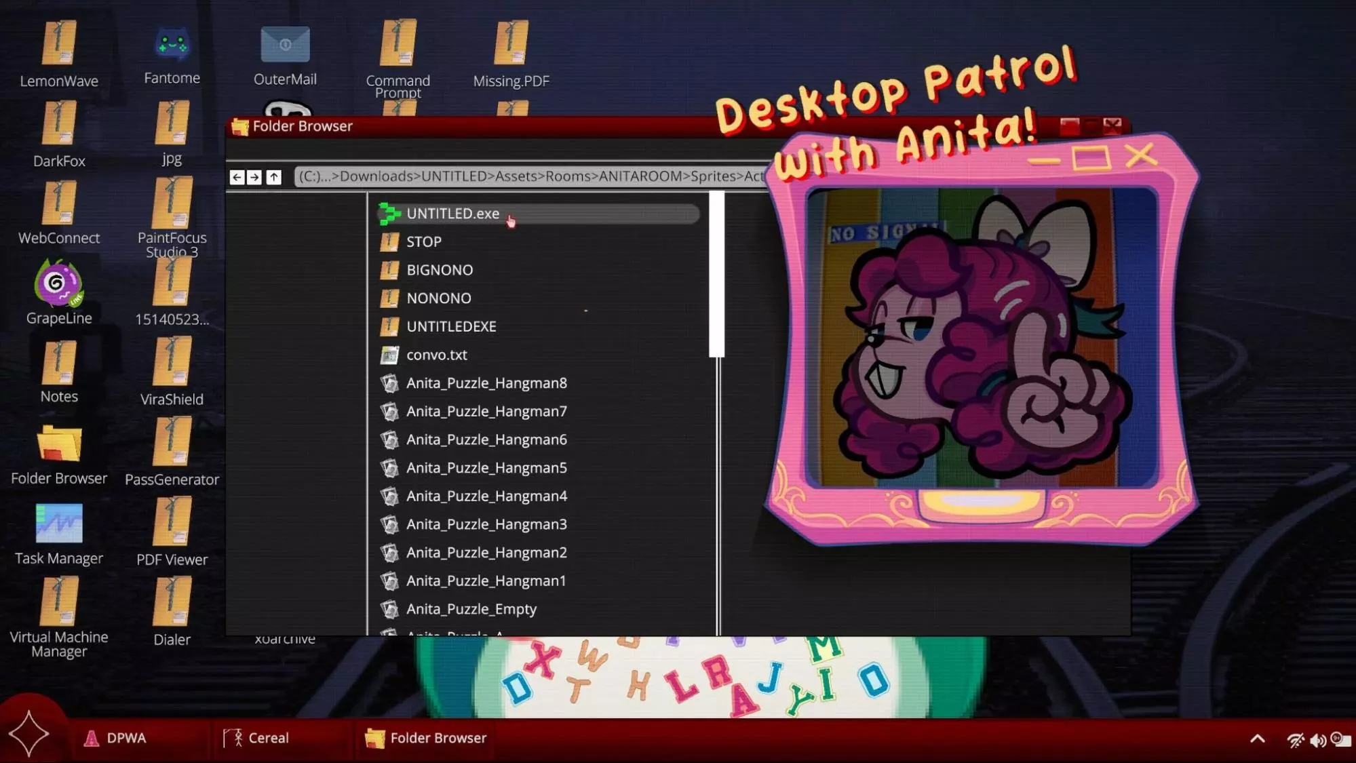Open the BIGNONO folder
This screenshot has height=763, width=1356.
pos(439,270)
